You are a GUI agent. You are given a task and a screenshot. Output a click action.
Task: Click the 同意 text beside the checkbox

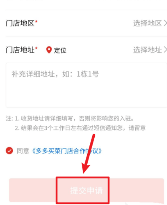[23, 151]
